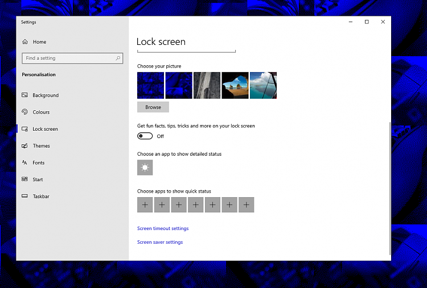Image resolution: width=427 pixels, height=288 pixels.
Task: Add an app in the third quick status slot
Action: [x=179, y=205]
